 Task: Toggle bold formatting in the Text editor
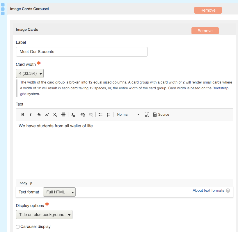(22, 114)
